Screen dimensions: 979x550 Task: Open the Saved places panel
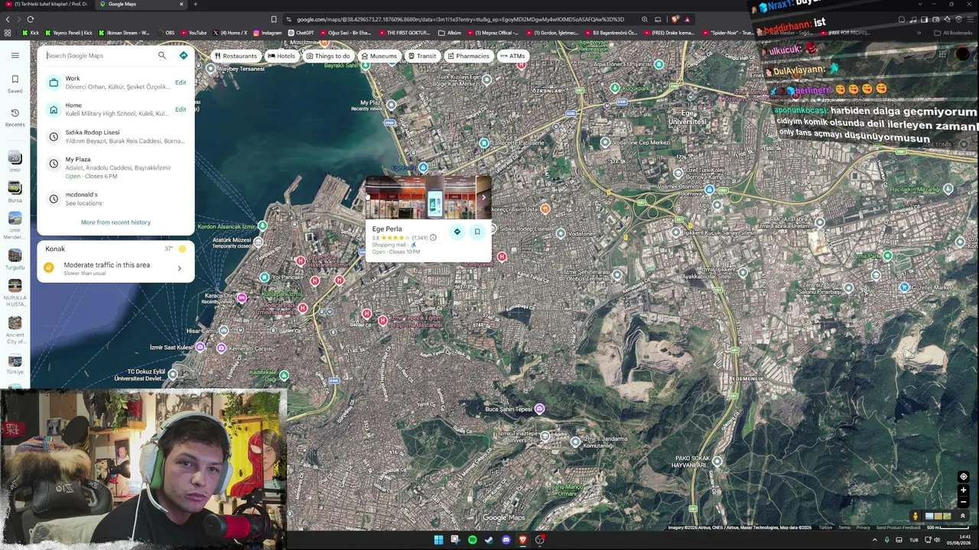[15, 83]
